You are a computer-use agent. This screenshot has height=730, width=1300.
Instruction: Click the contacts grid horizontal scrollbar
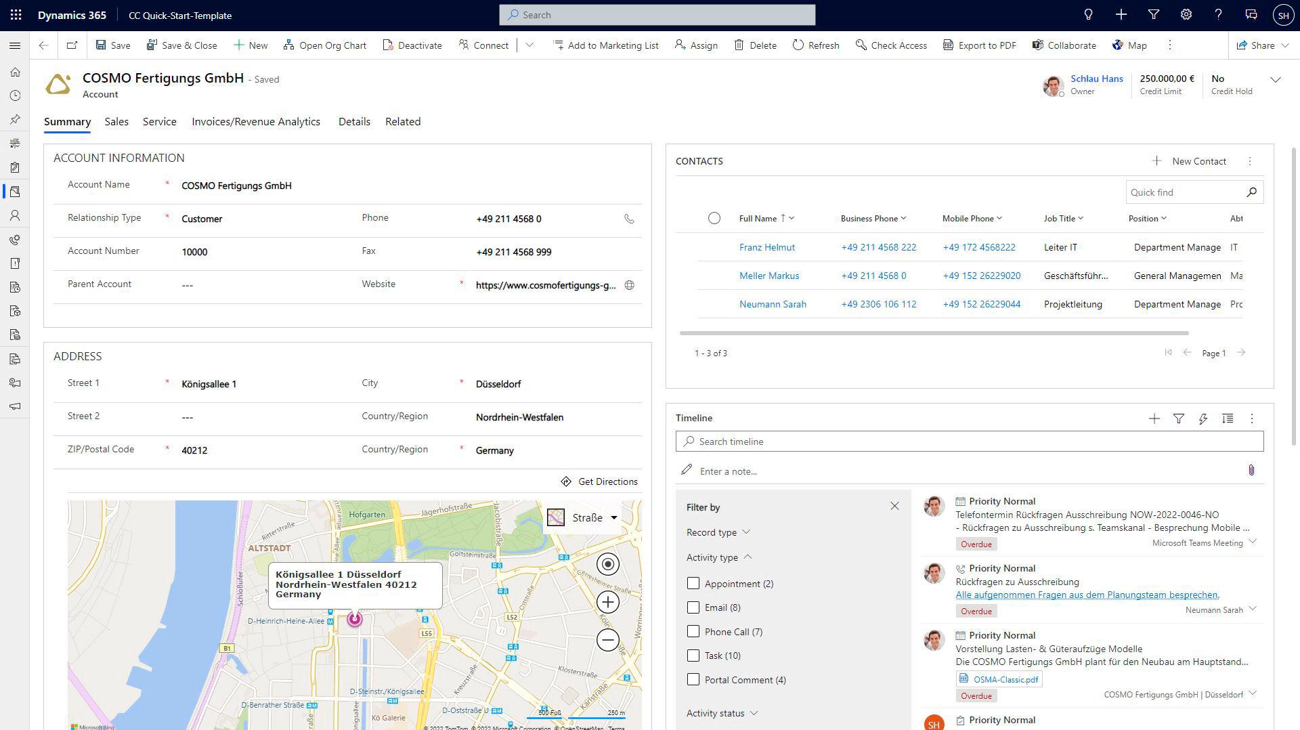coord(934,333)
